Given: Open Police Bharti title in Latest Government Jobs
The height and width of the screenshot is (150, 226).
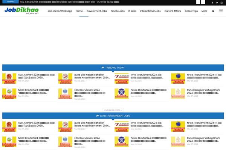Looking at the screenshot, I should tap(148, 139).
